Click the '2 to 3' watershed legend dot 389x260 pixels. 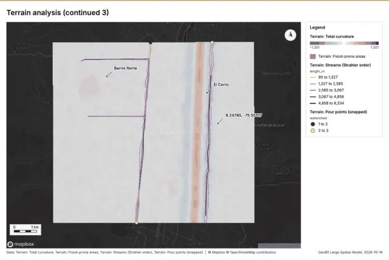313,130
